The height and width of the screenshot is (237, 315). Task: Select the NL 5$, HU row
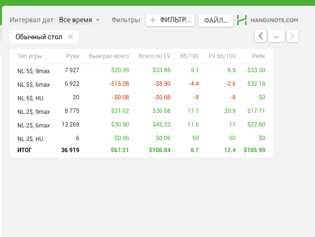pyautogui.click(x=141, y=97)
